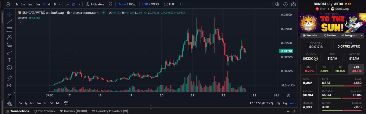Click the To The Sun banner image
This screenshot has height=114, width=366.
pos(332,23)
